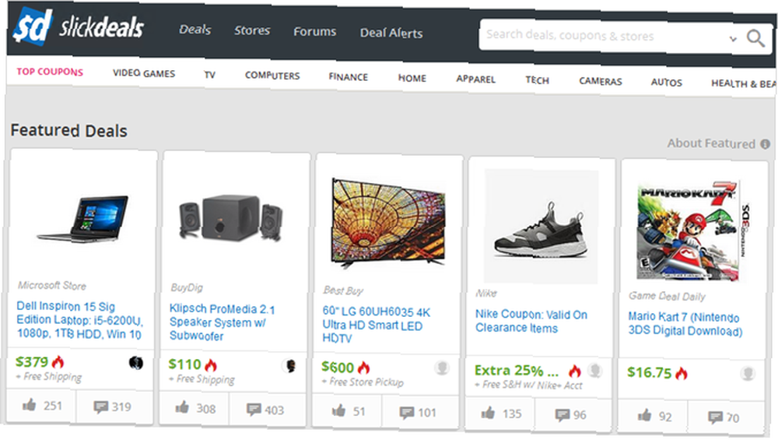Select the Apparel category
The image size is (778, 440).
pyautogui.click(x=476, y=79)
